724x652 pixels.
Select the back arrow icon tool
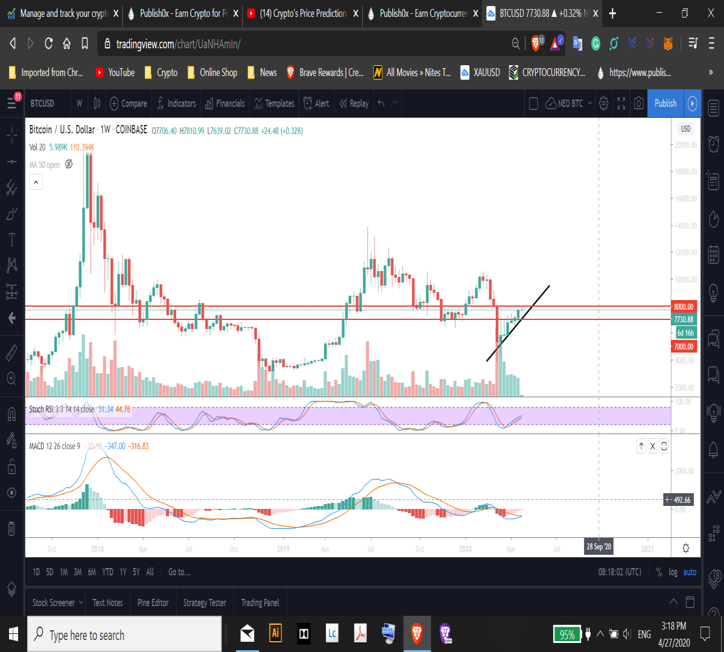tap(11, 318)
